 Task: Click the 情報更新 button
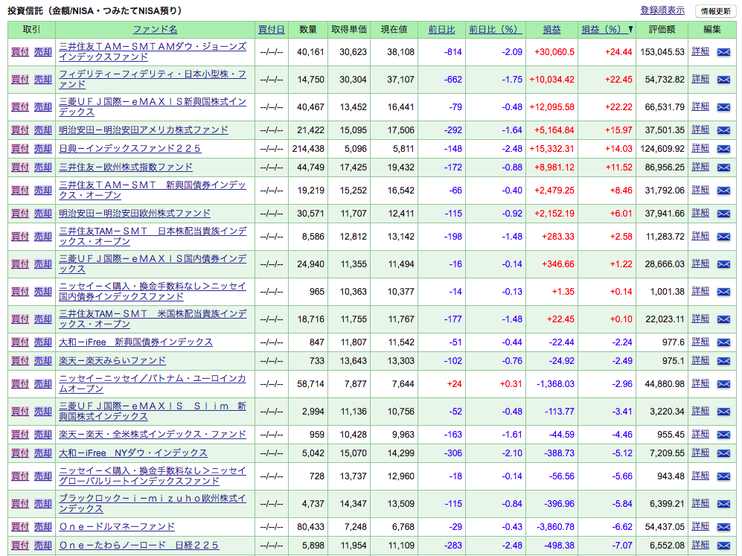715,11
